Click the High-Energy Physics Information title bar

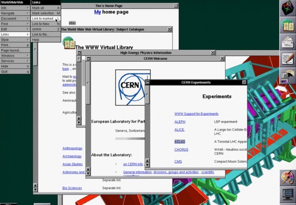tap(146, 53)
